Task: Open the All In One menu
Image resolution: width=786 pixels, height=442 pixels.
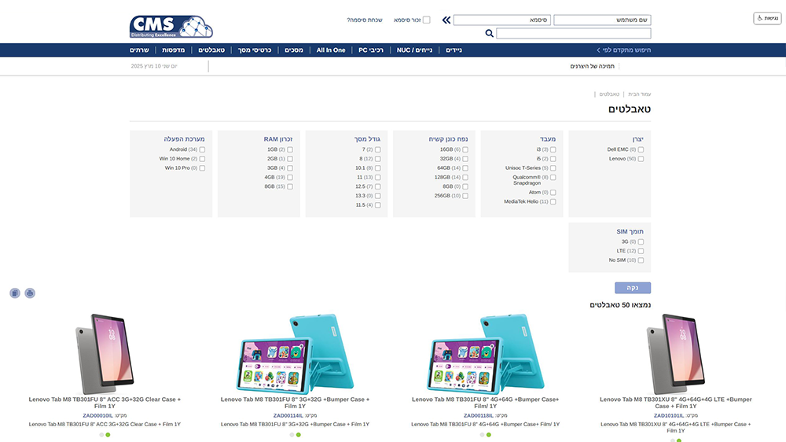Action: click(331, 50)
